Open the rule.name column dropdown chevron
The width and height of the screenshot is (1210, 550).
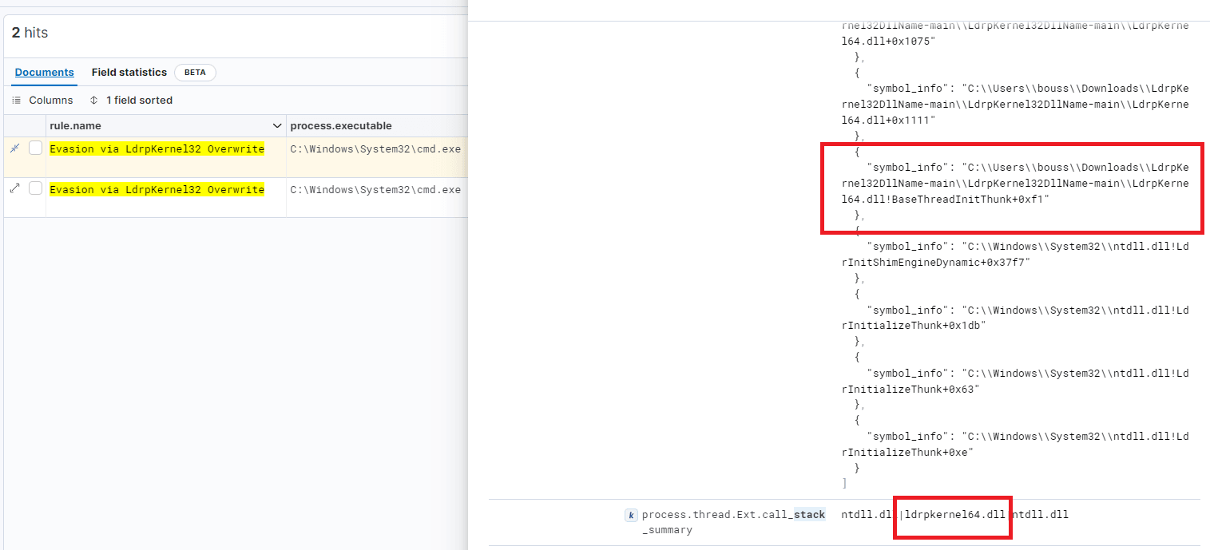click(277, 126)
